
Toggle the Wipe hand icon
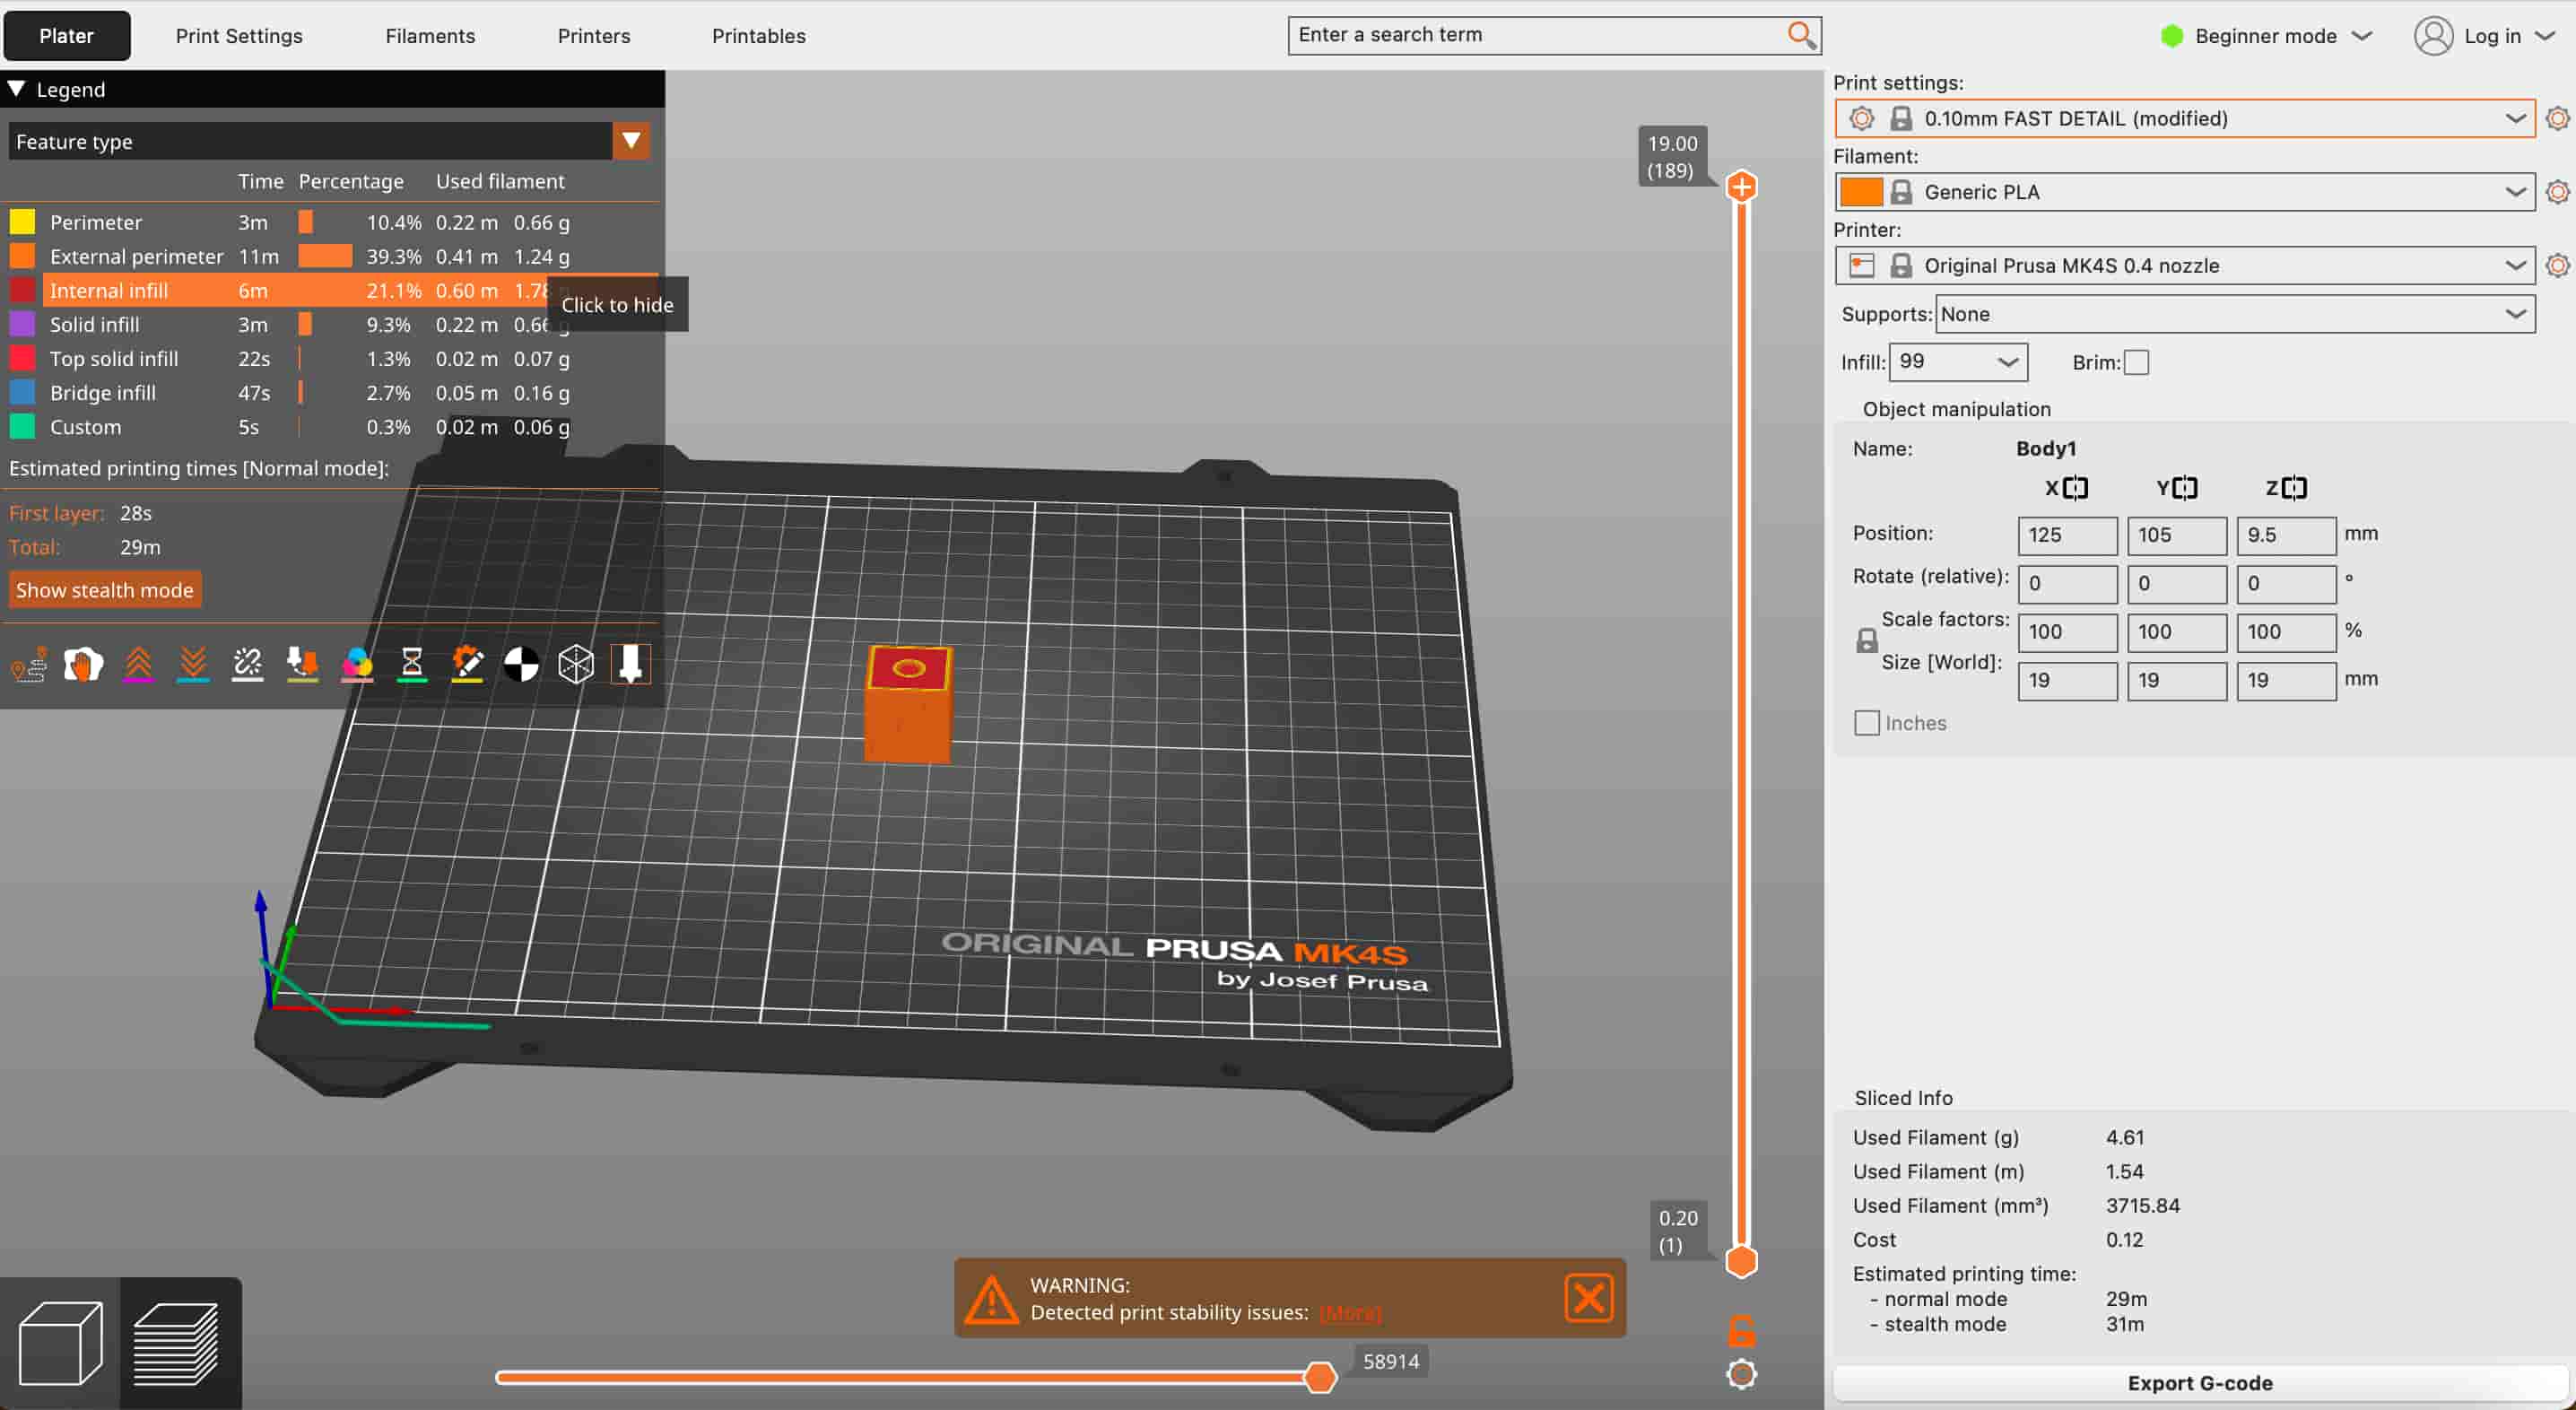[x=83, y=664]
